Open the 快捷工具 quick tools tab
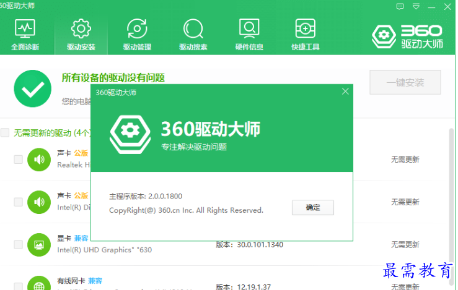 click(306, 35)
